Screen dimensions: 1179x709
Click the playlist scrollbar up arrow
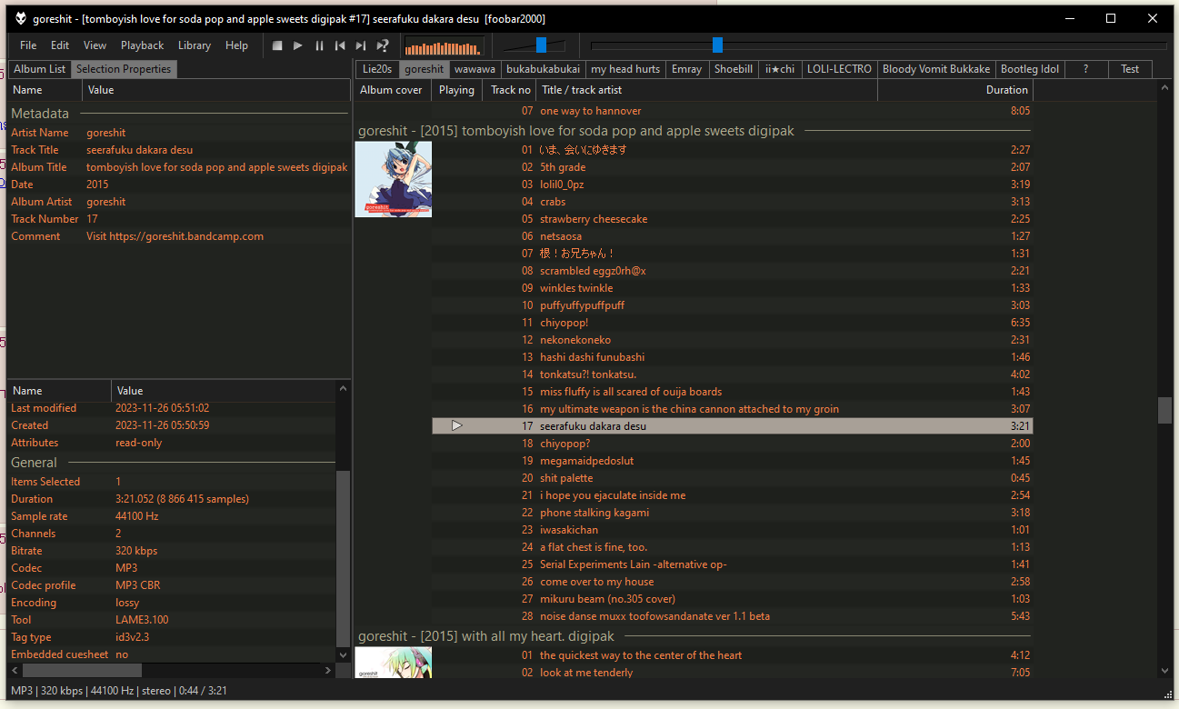pos(1165,88)
